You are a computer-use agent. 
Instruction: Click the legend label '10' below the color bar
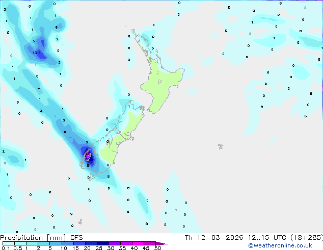64,248
